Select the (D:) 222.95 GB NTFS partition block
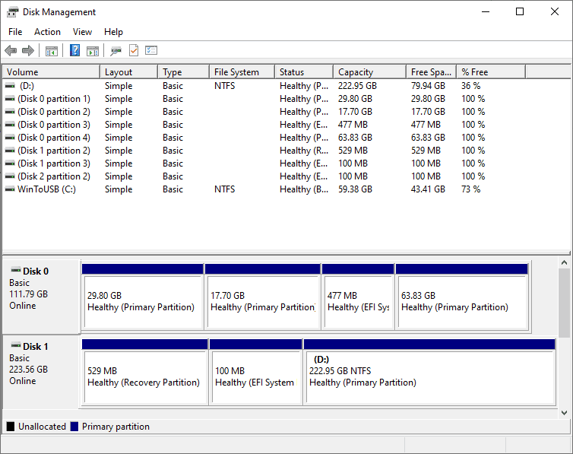This screenshot has height=454, width=573. [430, 372]
